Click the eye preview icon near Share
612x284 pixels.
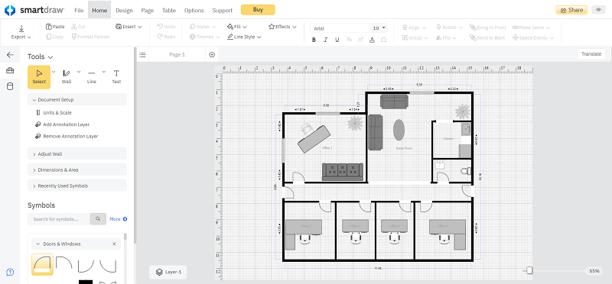coord(598,10)
